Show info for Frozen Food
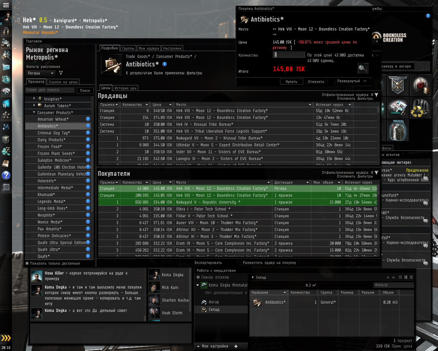This screenshot has height=351, width=438. [x=88, y=146]
